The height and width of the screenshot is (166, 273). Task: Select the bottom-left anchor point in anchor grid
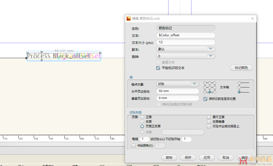[205, 92]
